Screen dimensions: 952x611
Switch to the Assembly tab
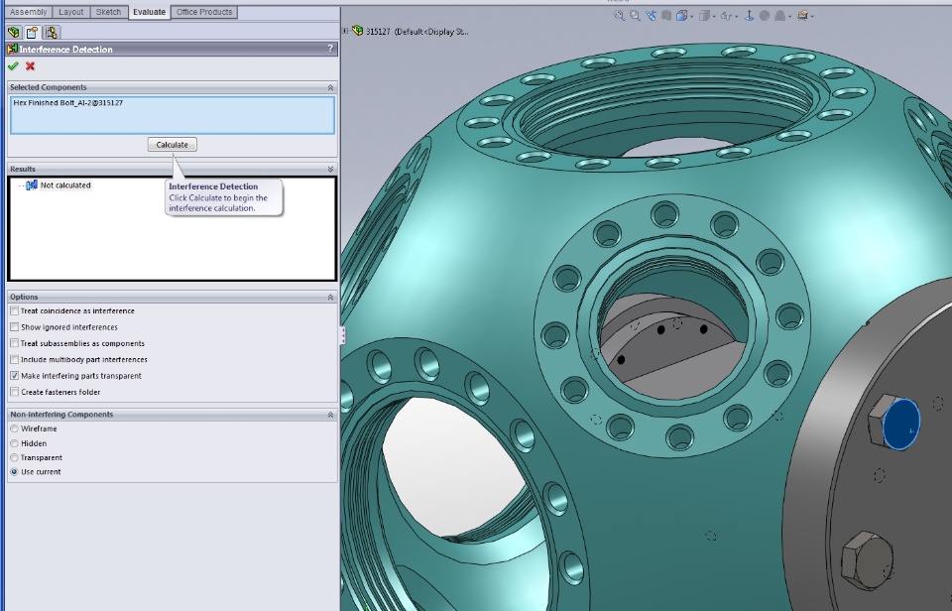[29, 12]
